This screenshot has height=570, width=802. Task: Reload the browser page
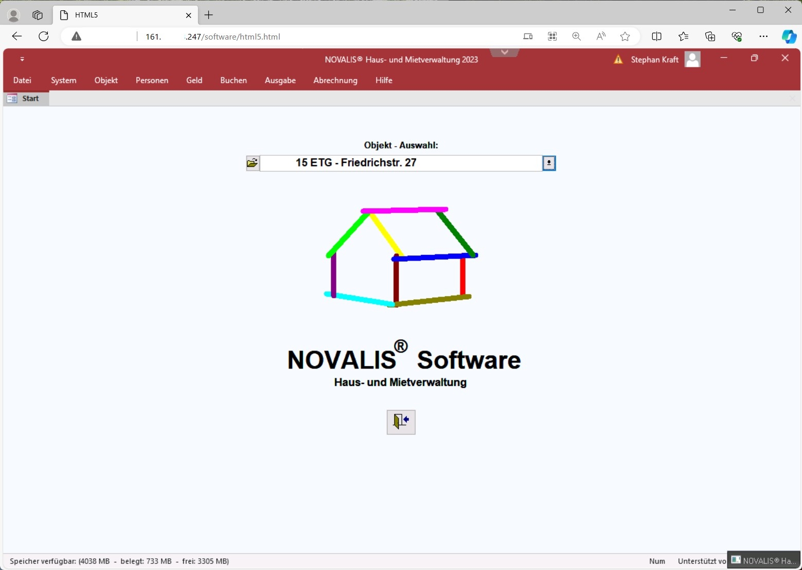(44, 36)
